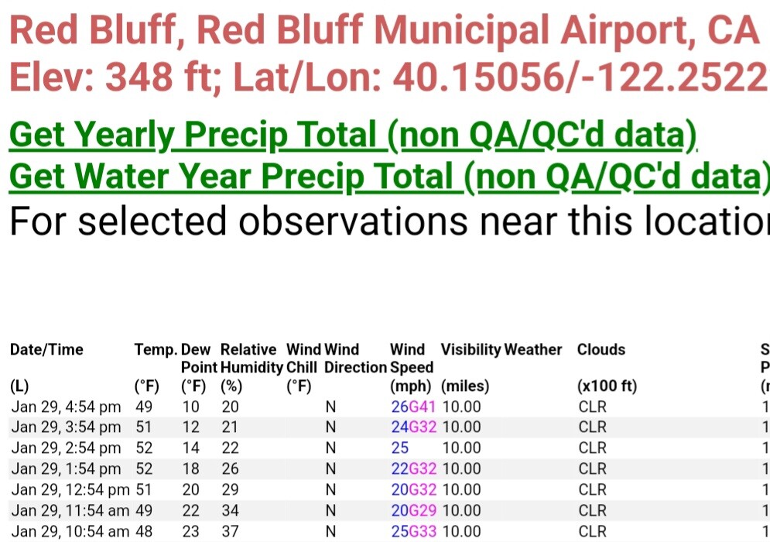Open Get Water Year Precip Total link

click(x=389, y=177)
